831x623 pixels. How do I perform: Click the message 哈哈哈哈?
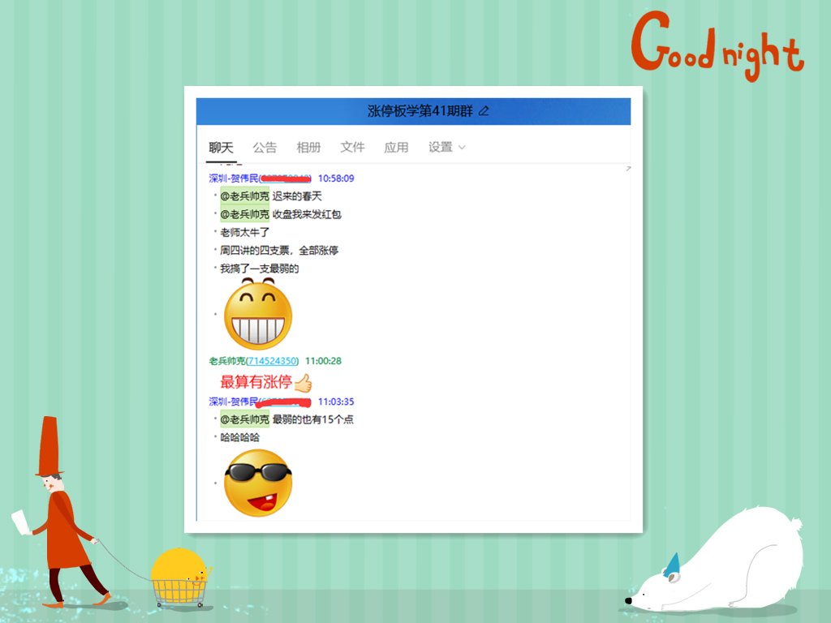click(x=239, y=437)
